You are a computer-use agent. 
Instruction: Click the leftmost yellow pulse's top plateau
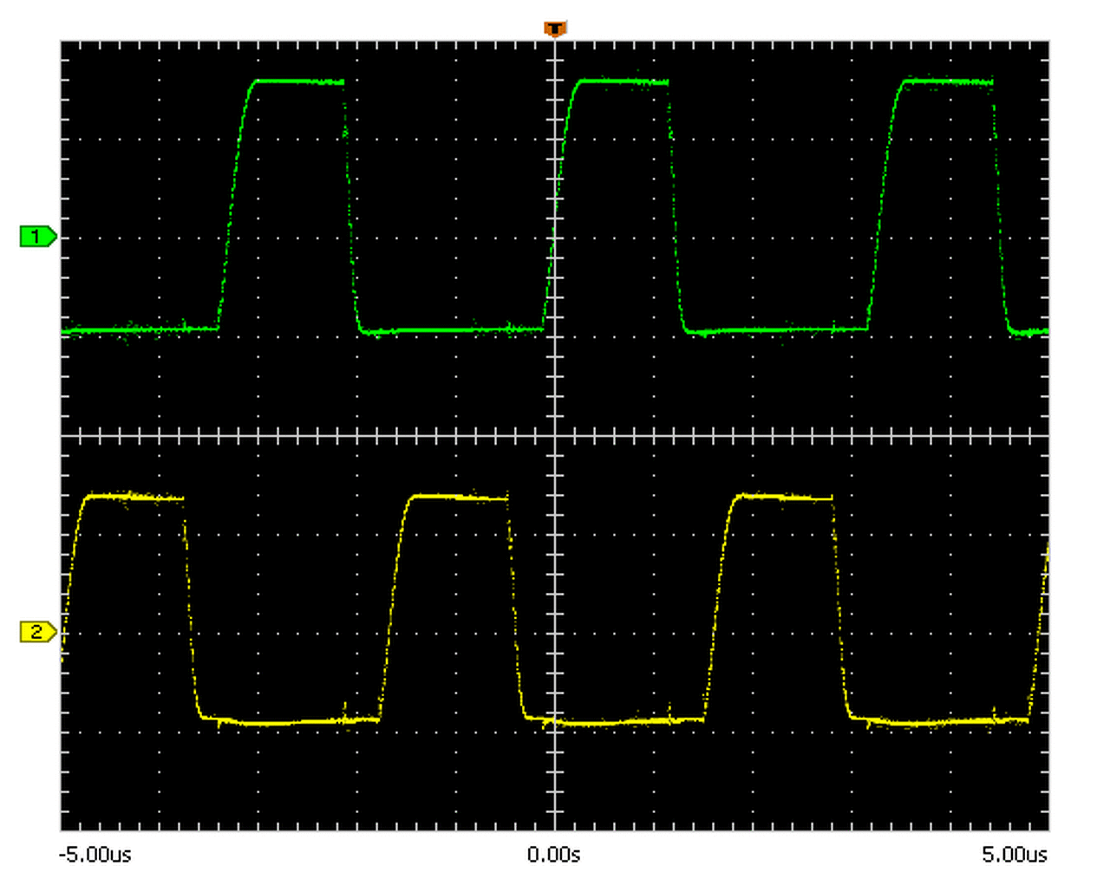coord(134,497)
